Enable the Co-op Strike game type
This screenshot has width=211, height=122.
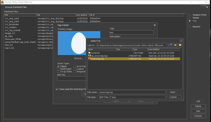pos(58,72)
